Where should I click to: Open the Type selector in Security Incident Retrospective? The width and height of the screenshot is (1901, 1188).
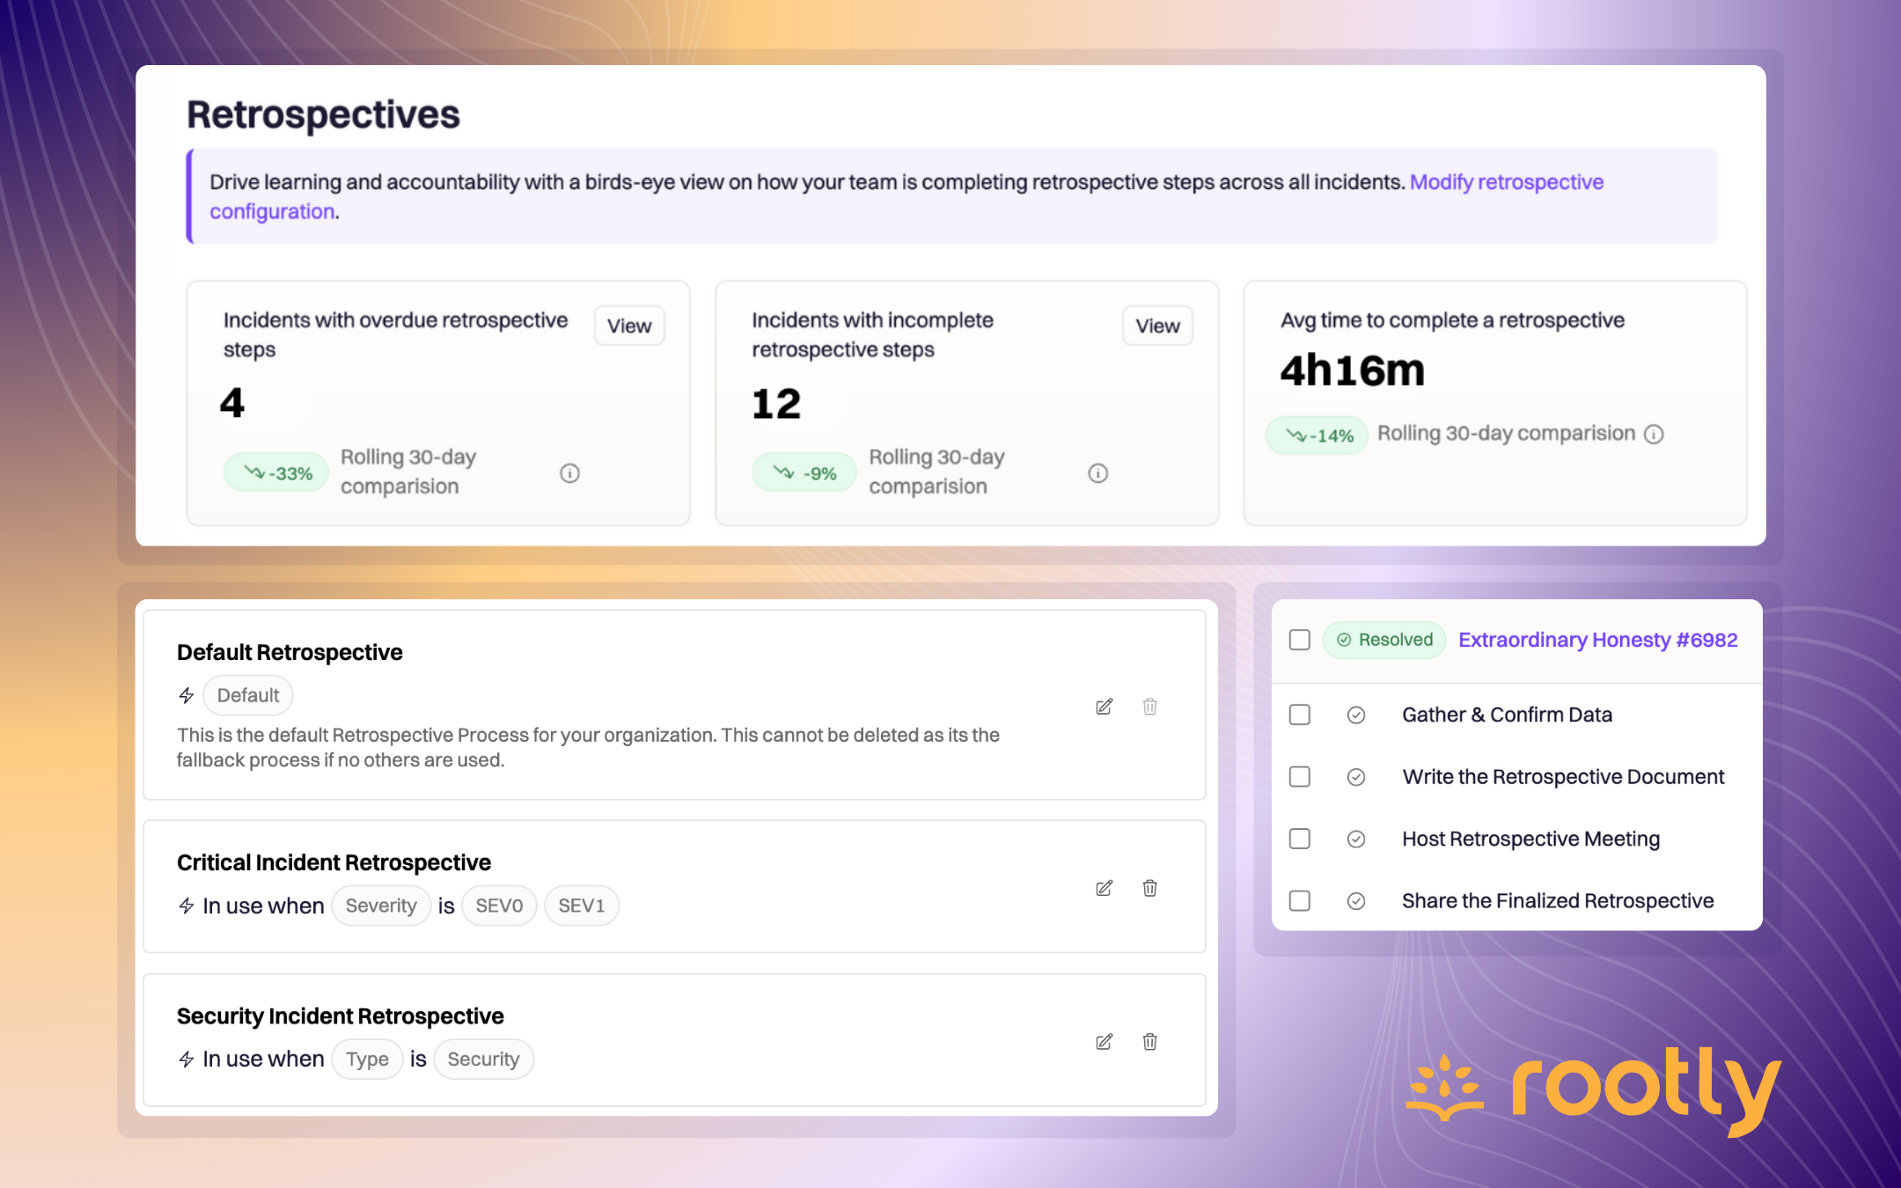367,1059
